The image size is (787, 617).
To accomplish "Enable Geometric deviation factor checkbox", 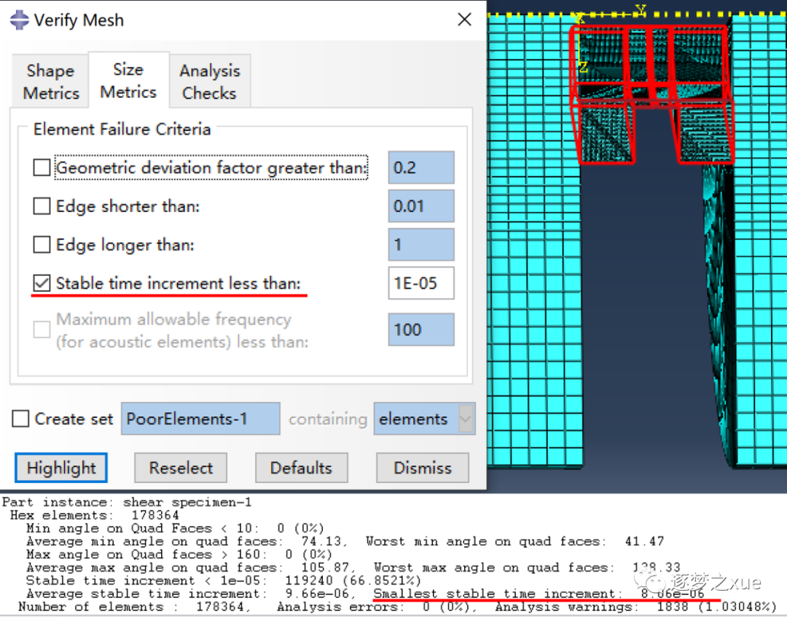I will tap(42, 168).
